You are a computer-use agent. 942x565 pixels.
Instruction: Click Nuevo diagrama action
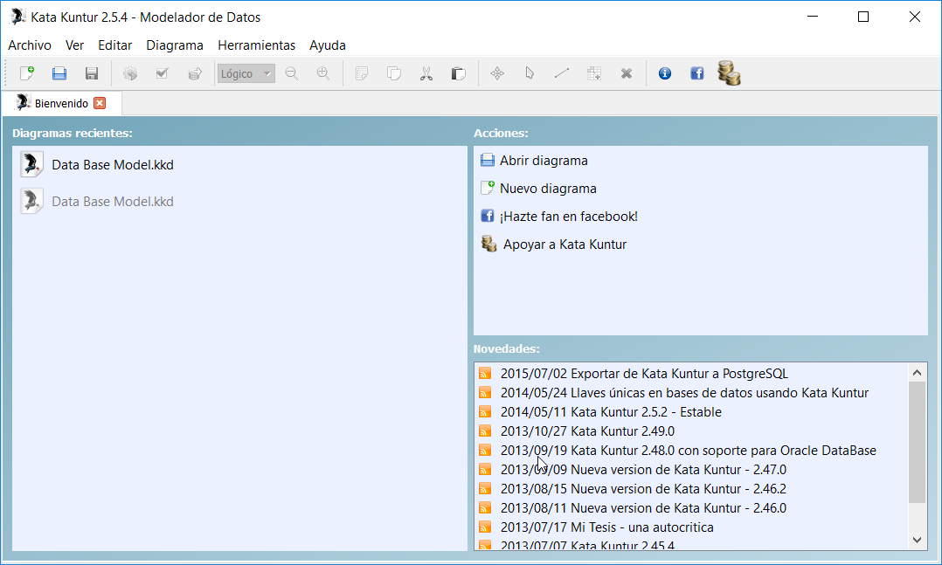pos(548,189)
